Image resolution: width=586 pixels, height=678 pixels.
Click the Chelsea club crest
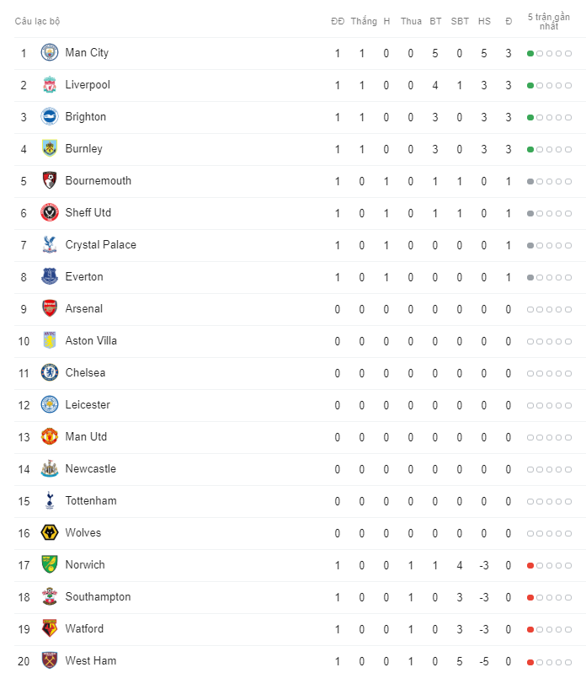tap(50, 373)
